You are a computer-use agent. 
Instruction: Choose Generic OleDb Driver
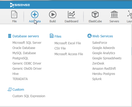click(27, 69)
